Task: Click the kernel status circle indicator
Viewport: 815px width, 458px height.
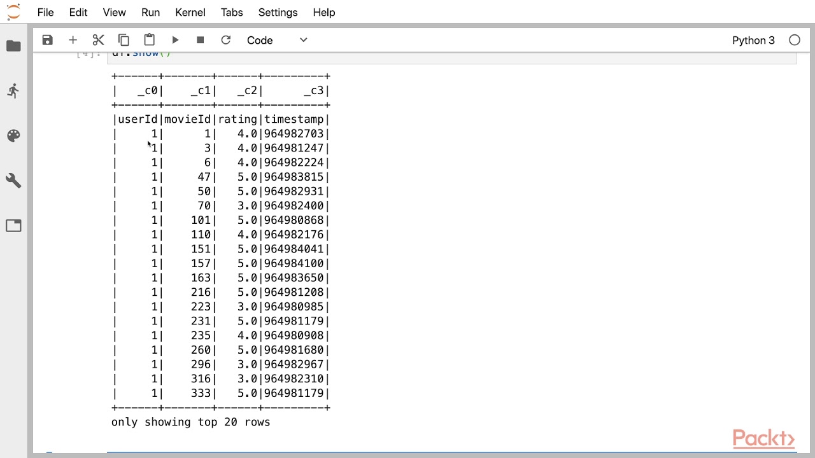Action: coord(795,40)
